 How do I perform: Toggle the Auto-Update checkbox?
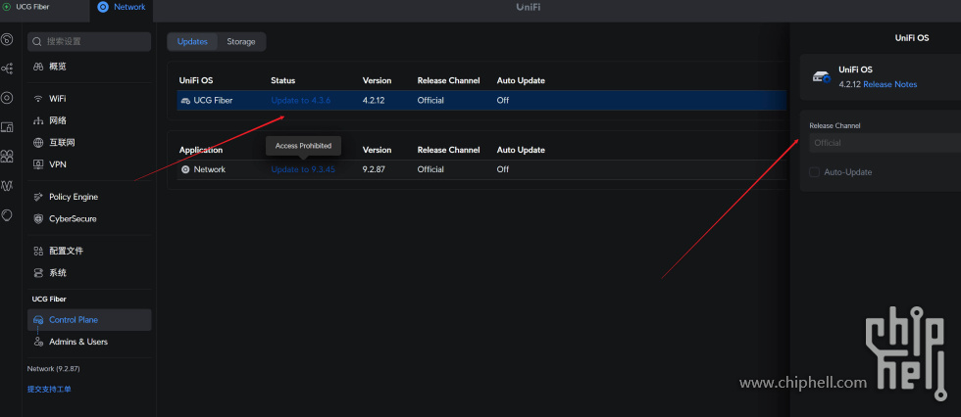click(x=815, y=172)
